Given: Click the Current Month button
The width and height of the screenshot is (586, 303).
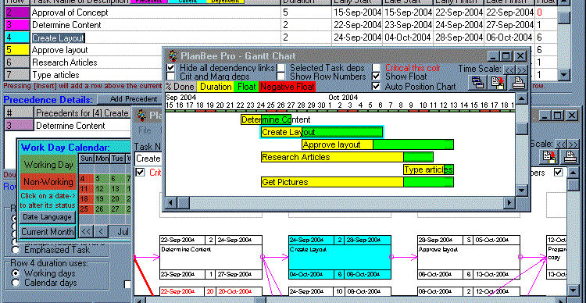Looking at the screenshot, I should 48,232.
